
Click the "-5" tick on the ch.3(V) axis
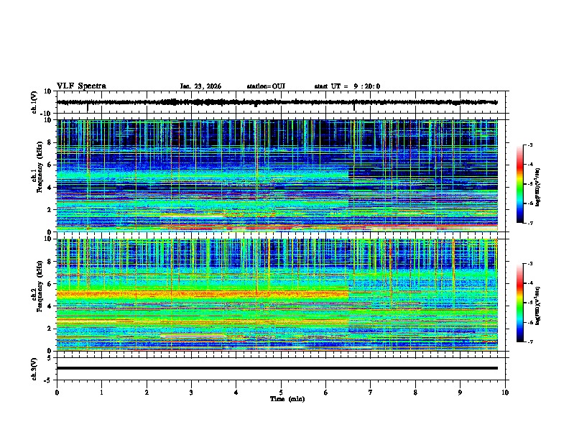click(48, 380)
